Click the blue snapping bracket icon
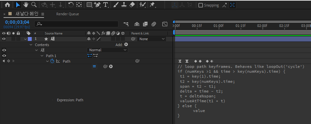 click(x=232, y=5)
